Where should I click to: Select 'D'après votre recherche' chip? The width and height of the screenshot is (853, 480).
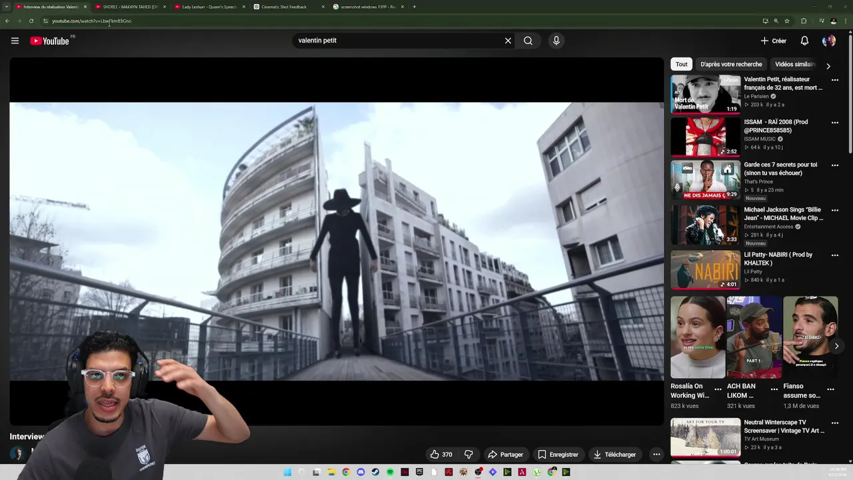pyautogui.click(x=731, y=65)
